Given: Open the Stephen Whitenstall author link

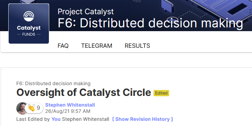Looking at the screenshot, I should (70, 105).
